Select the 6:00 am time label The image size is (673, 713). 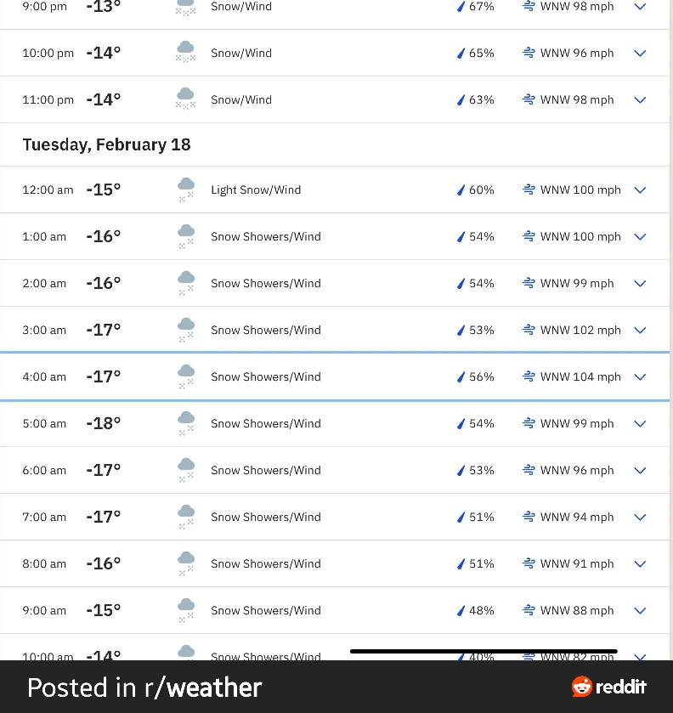coord(44,470)
